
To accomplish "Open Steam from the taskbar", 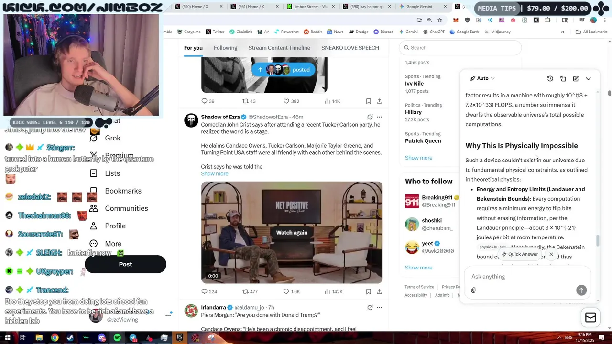I will (70, 338).
